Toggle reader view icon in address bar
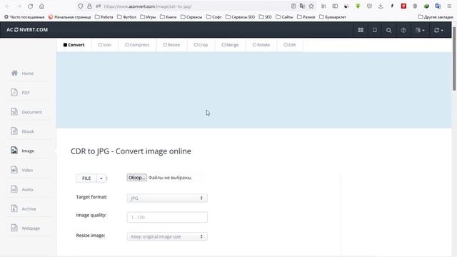The image size is (457, 257). tap(293, 6)
